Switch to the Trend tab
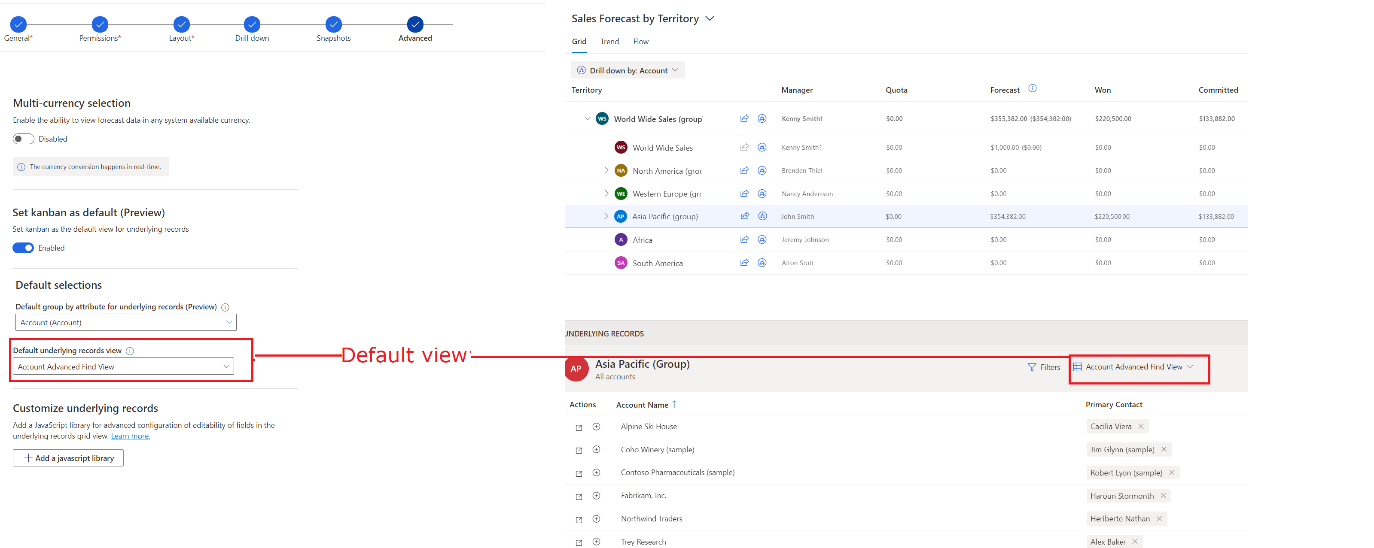This screenshot has width=1374, height=548. (608, 40)
